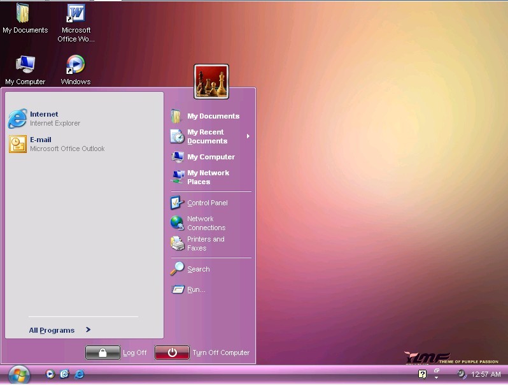Screen dimensions: 508x385
Task: Click the Printers and Faxes printer icon
Action: 177,243
